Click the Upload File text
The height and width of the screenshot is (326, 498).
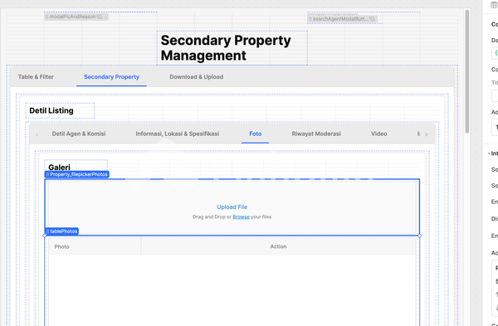232,207
